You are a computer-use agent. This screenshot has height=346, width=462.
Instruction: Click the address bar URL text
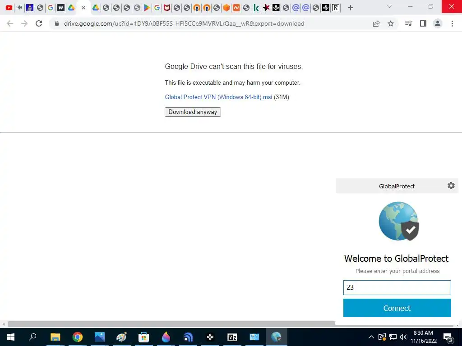click(184, 23)
